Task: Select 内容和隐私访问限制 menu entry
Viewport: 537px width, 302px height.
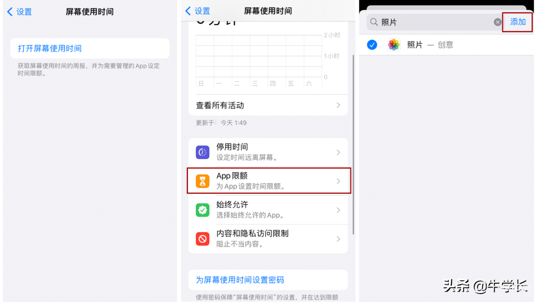Action: [268, 239]
